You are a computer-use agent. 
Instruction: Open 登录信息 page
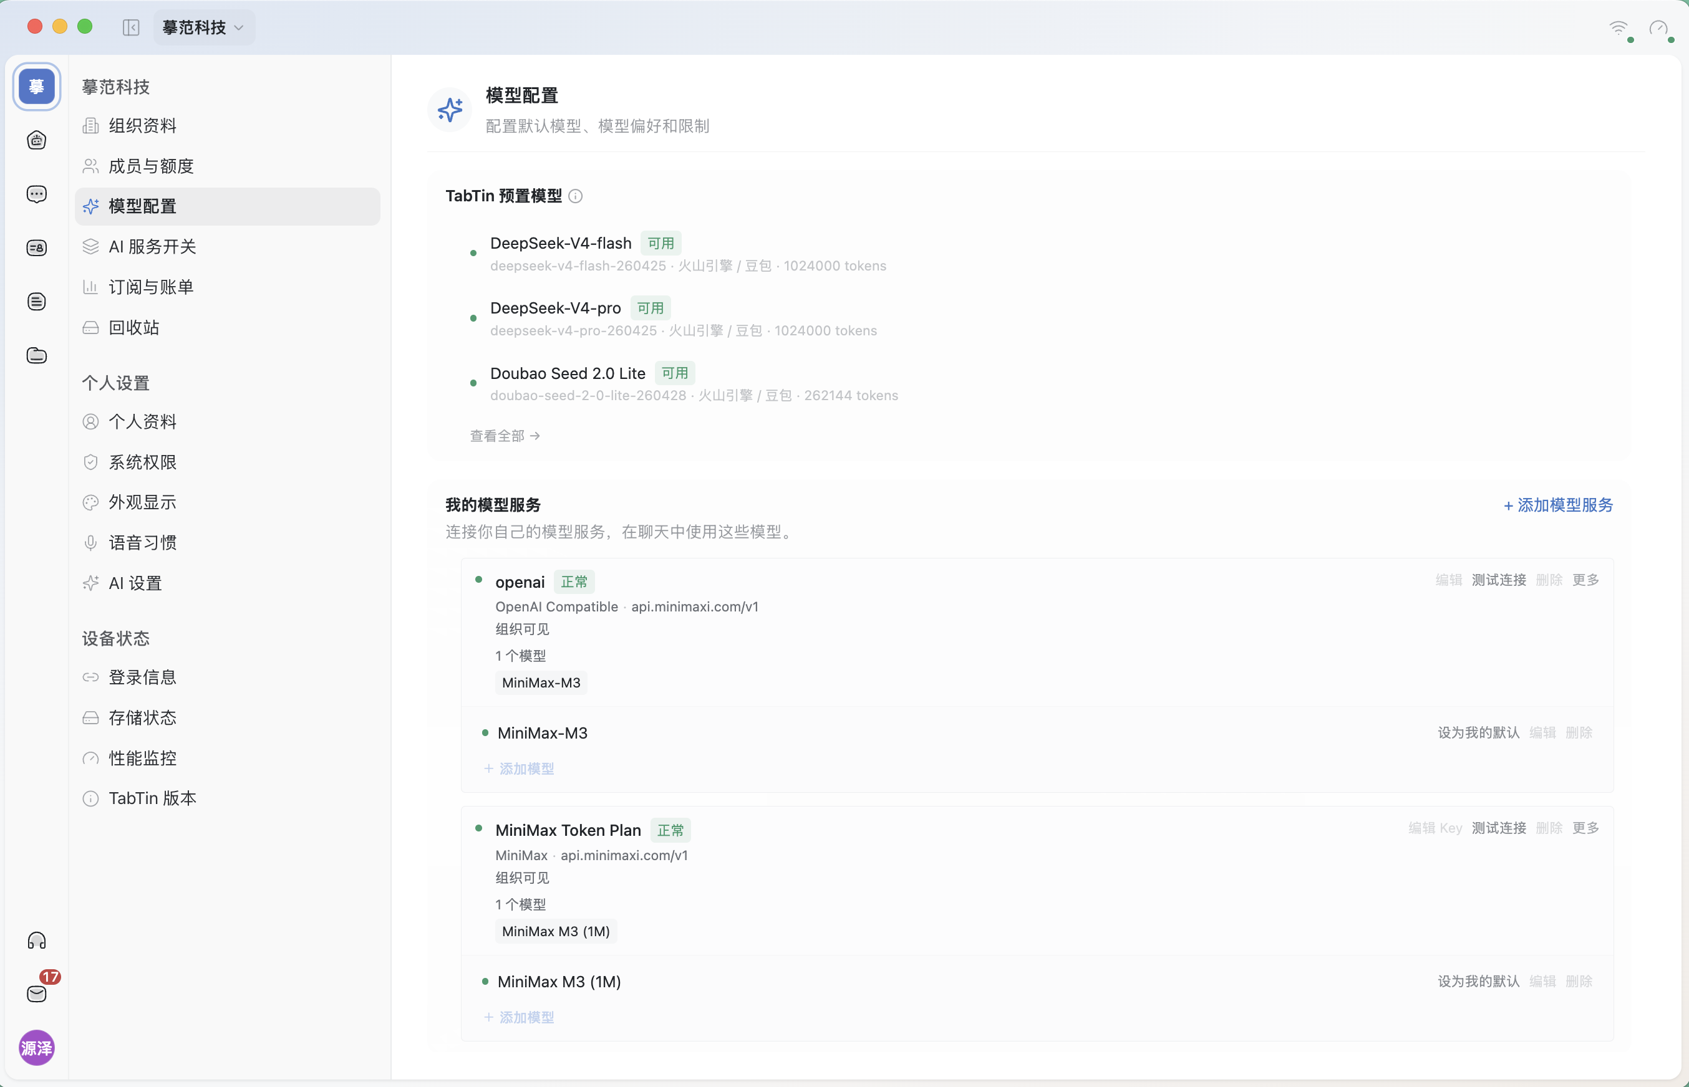pyautogui.click(x=228, y=677)
